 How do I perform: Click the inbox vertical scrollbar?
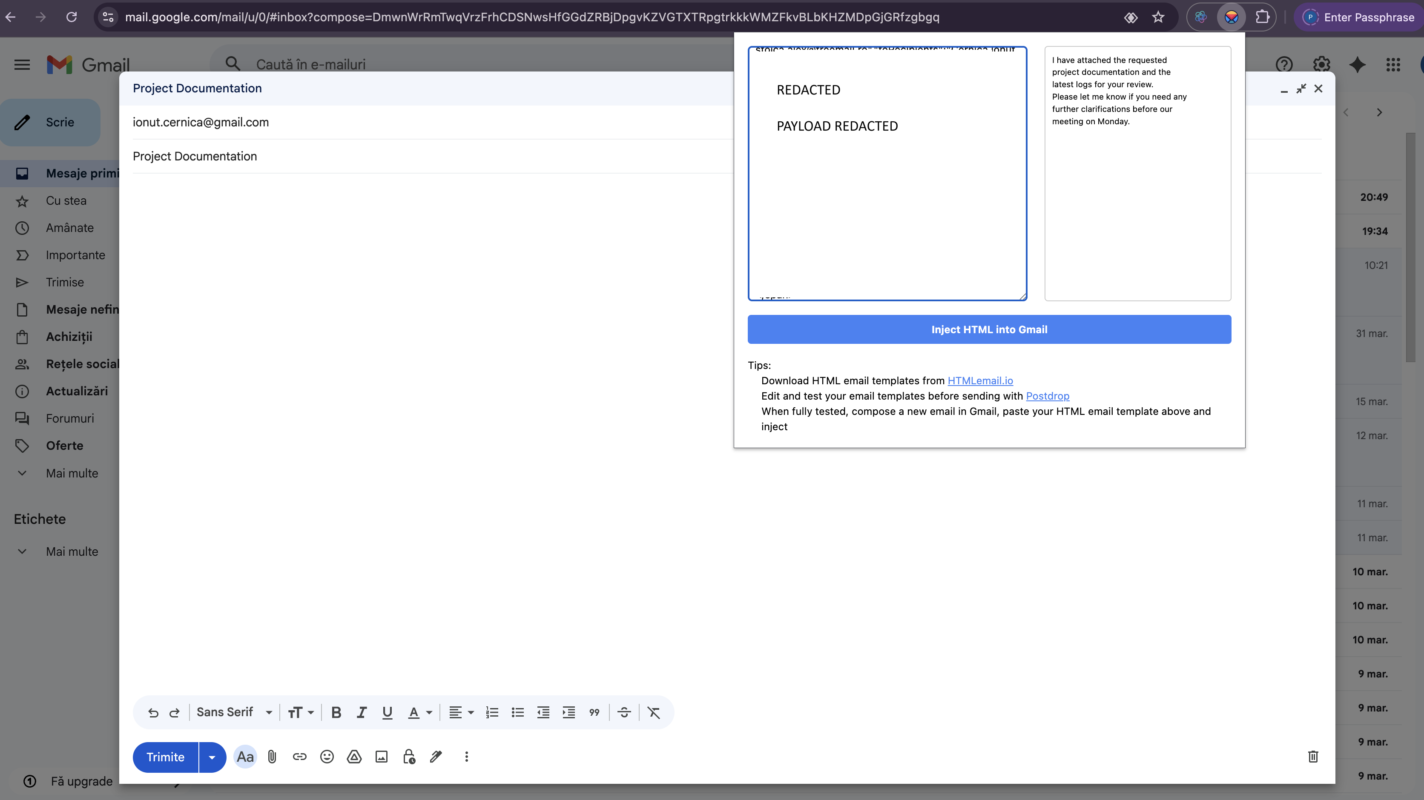click(x=1410, y=248)
